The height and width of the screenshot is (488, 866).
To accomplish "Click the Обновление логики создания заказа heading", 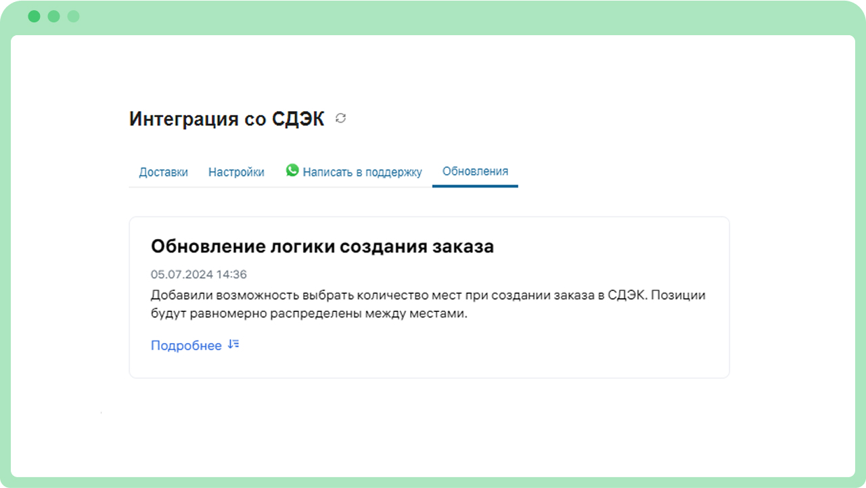I will coord(322,246).
